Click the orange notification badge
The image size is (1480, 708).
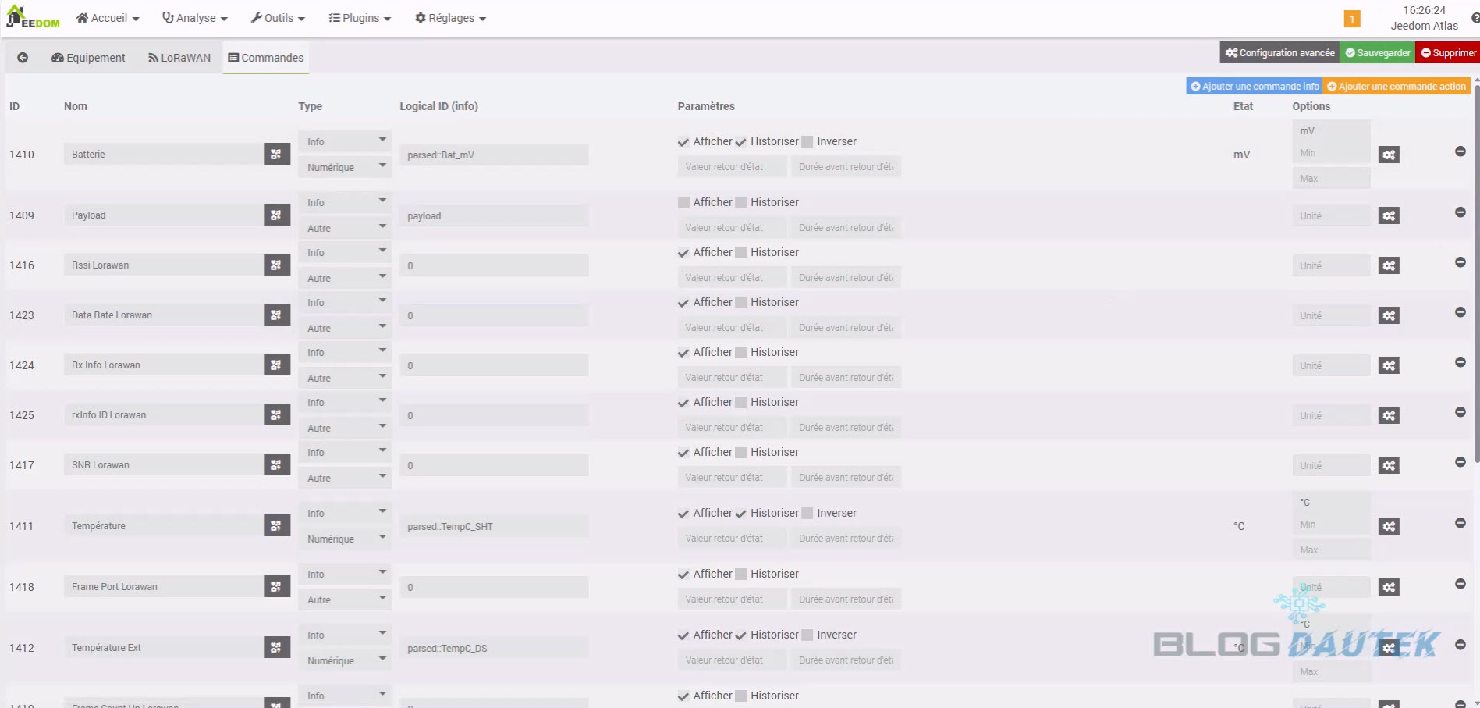click(1352, 19)
